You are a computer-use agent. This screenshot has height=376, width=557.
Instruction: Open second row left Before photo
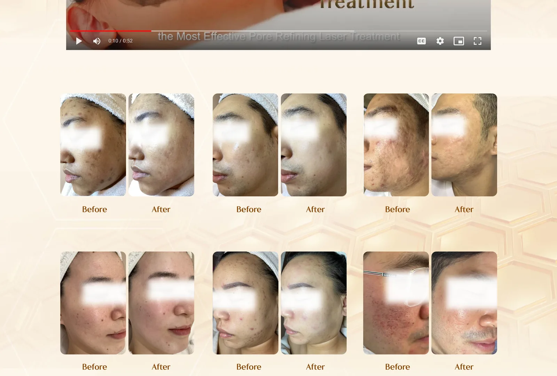[93, 303]
